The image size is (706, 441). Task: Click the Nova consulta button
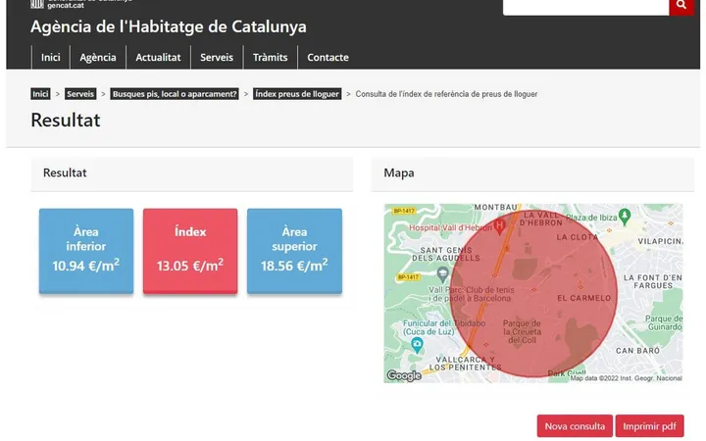pyautogui.click(x=575, y=425)
